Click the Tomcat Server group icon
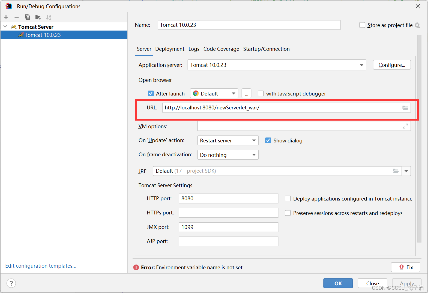The height and width of the screenshot is (293, 428). click(x=14, y=27)
